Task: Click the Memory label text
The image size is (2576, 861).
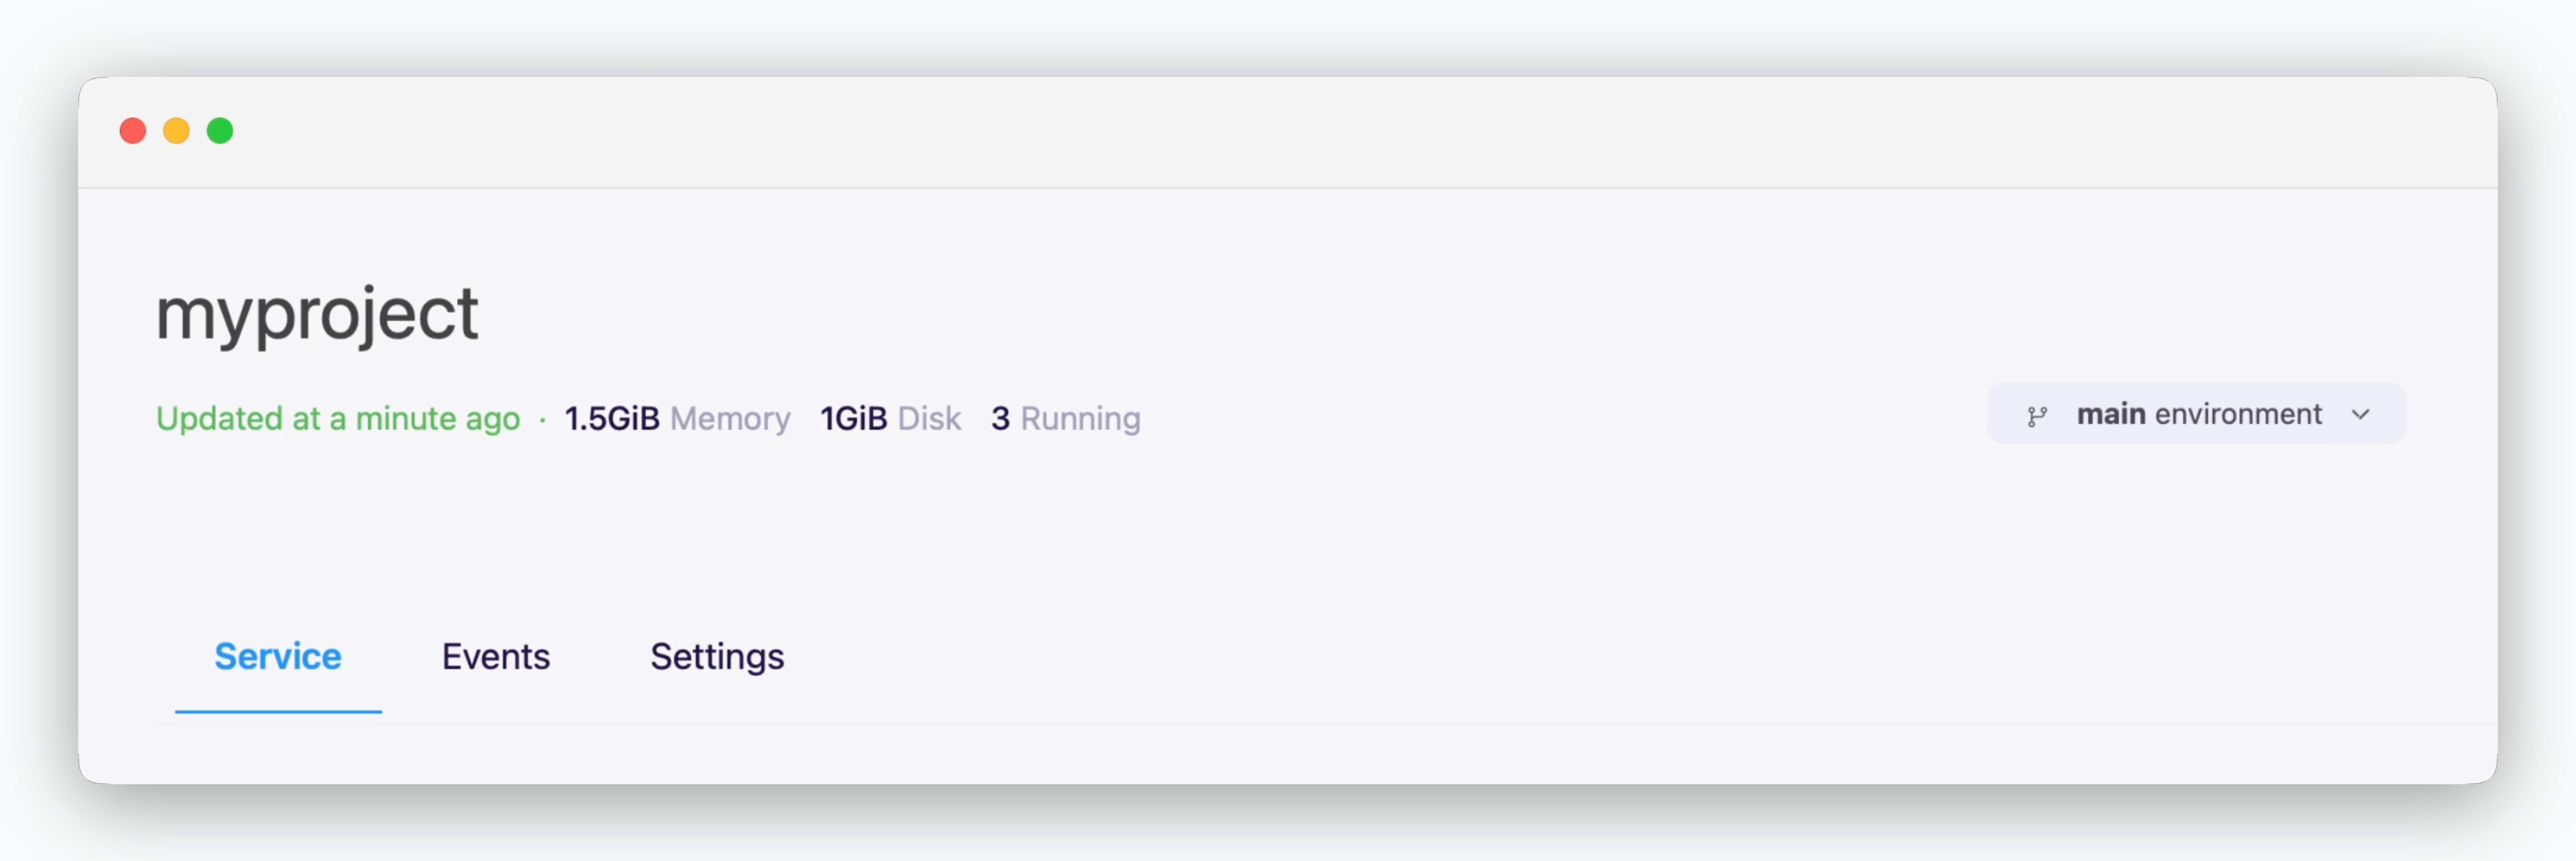Action: 730,419
